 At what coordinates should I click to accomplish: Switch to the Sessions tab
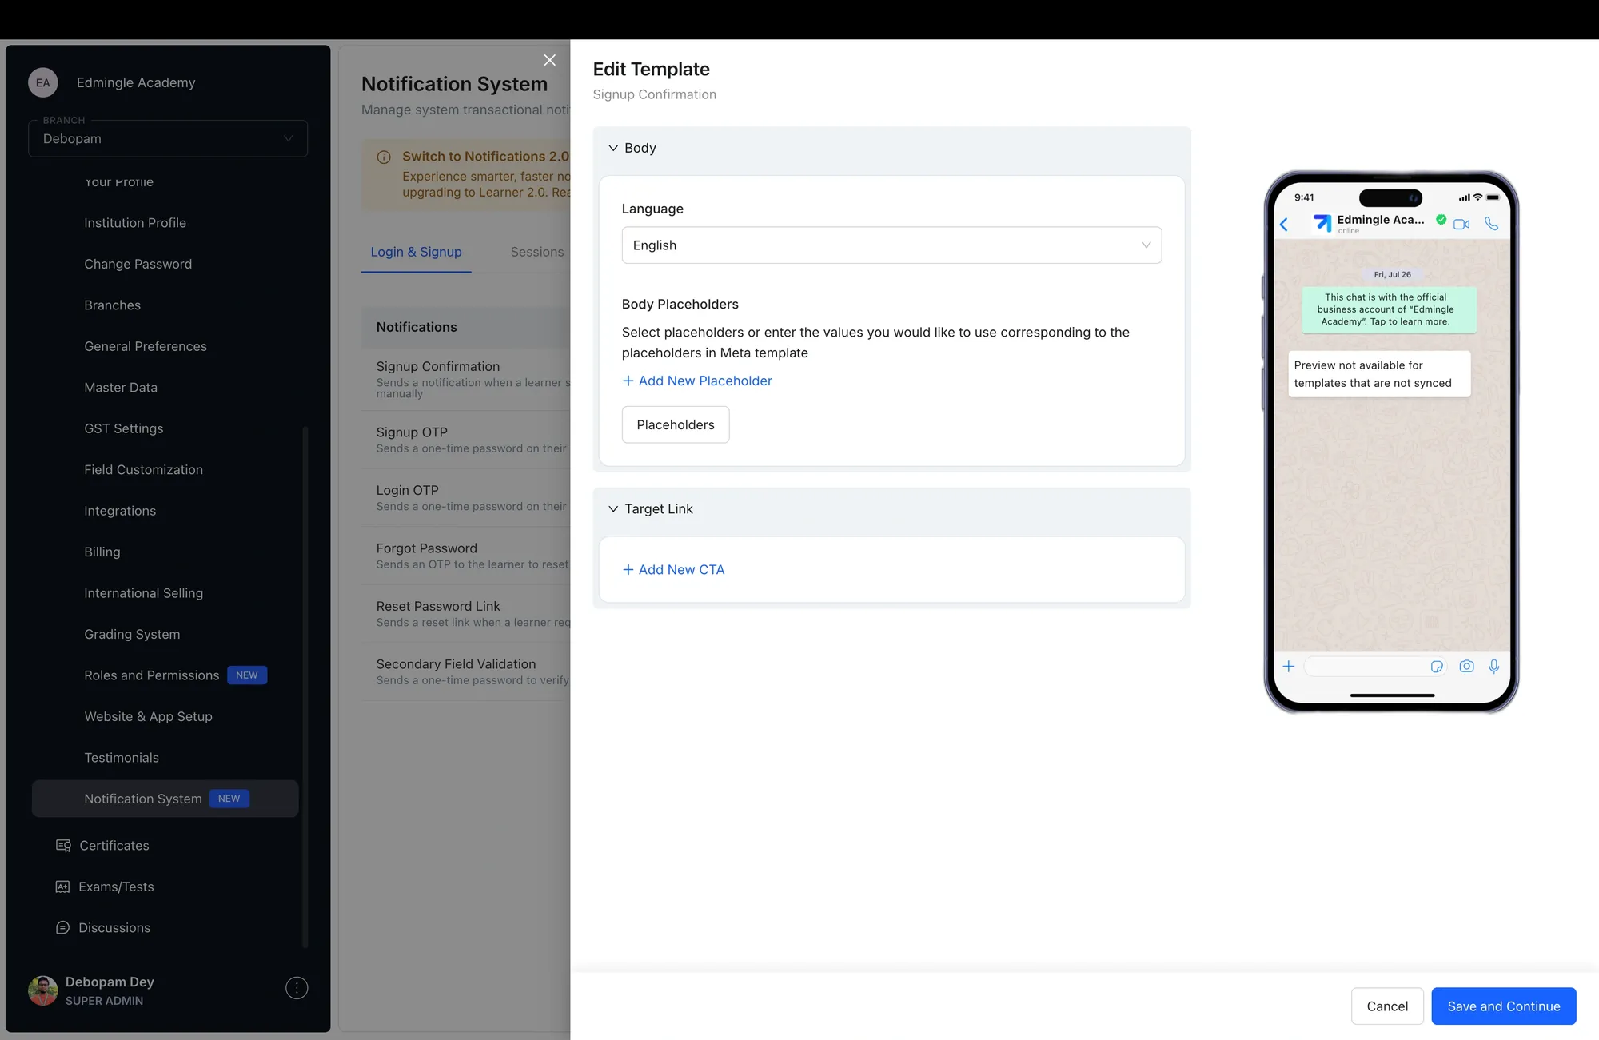click(x=536, y=253)
